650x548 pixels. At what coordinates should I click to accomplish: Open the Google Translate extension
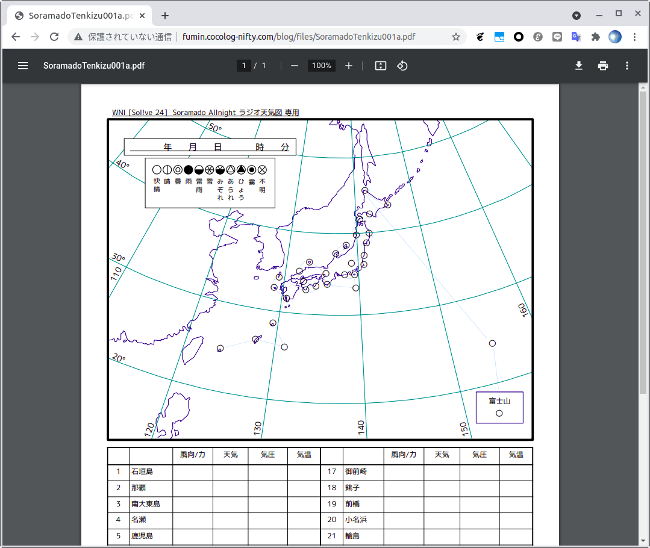pos(577,37)
